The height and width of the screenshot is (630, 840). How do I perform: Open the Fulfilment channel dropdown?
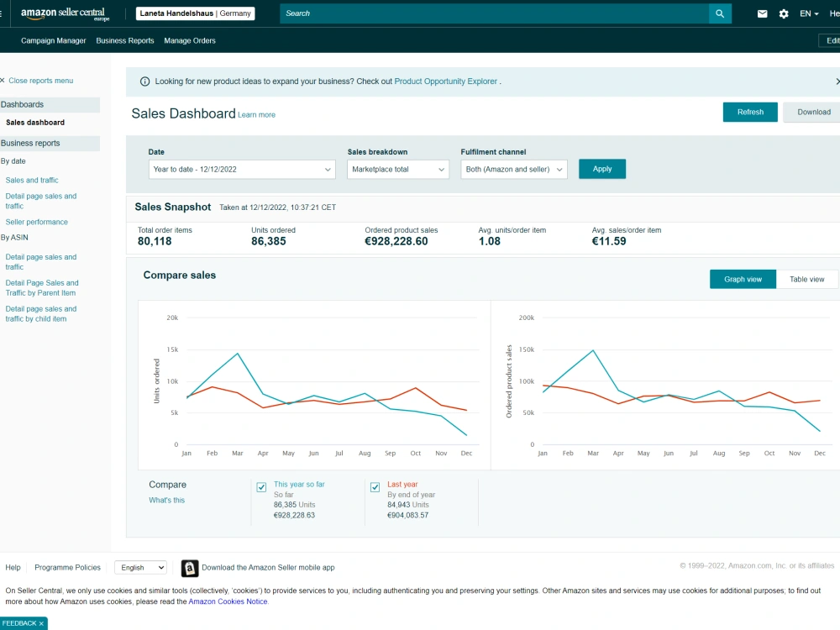pos(514,170)
